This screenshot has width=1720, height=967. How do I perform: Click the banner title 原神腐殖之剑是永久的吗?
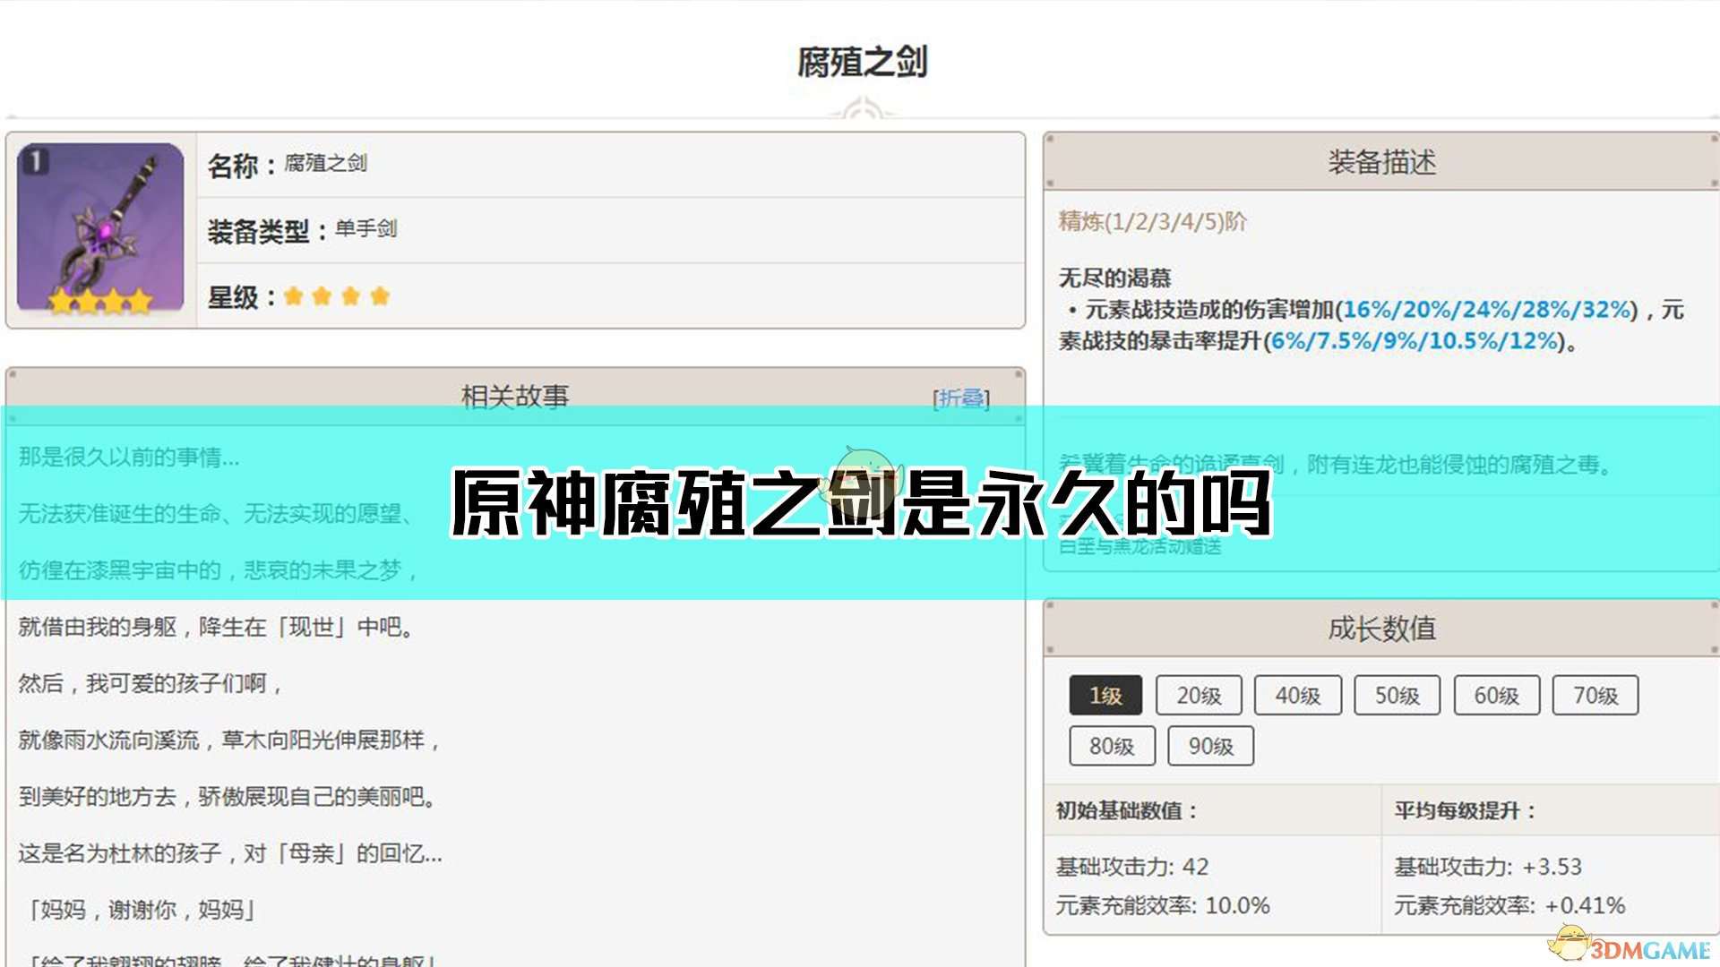[x=861, y=503]
